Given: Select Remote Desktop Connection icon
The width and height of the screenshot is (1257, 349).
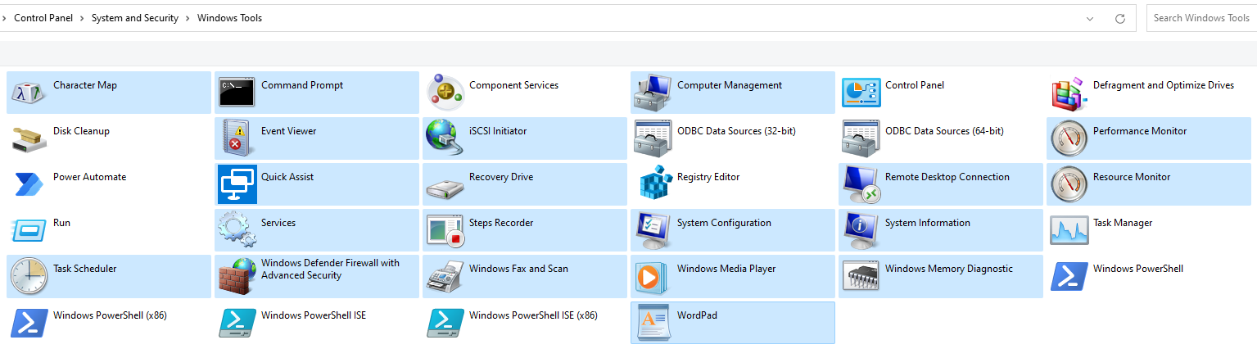Looking at the screenshot, I should [x=861, y=184].
